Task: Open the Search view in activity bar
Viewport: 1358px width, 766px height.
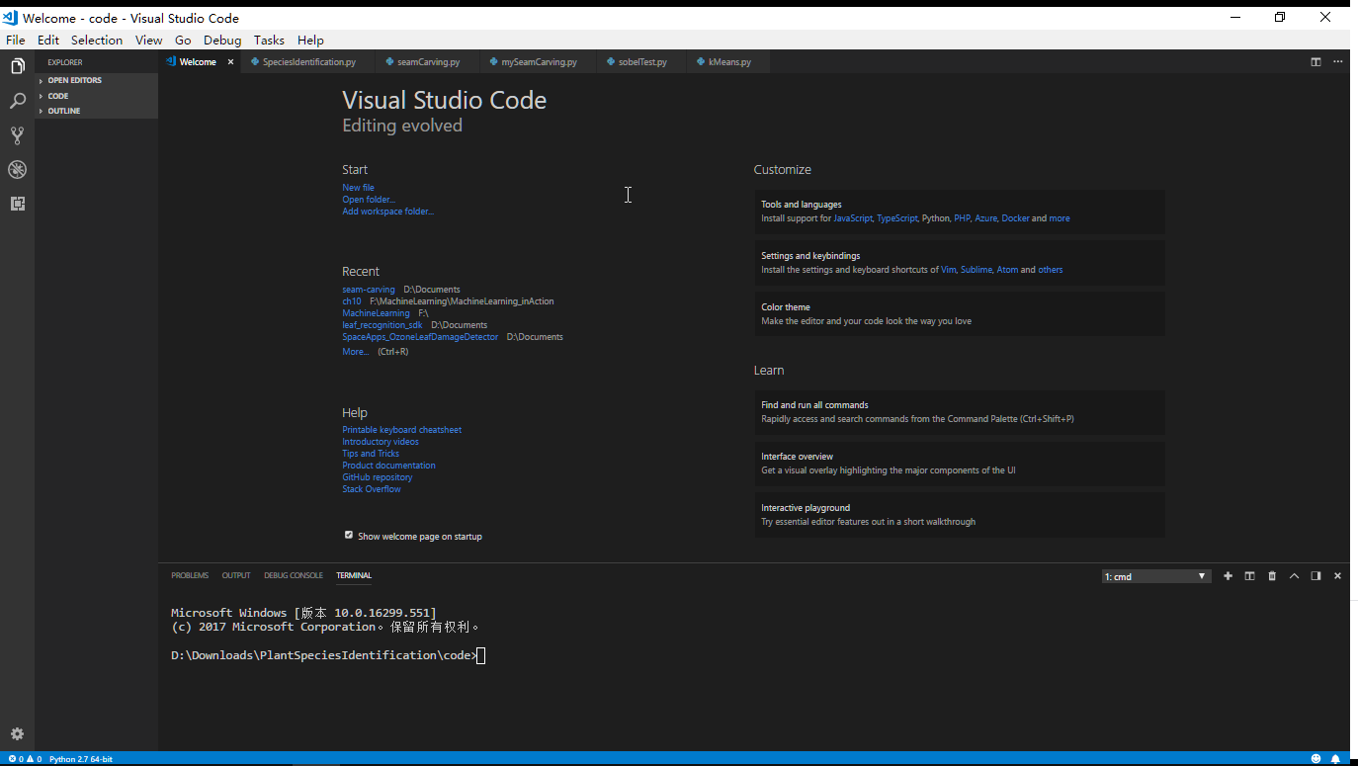Action: coord(17,101)
